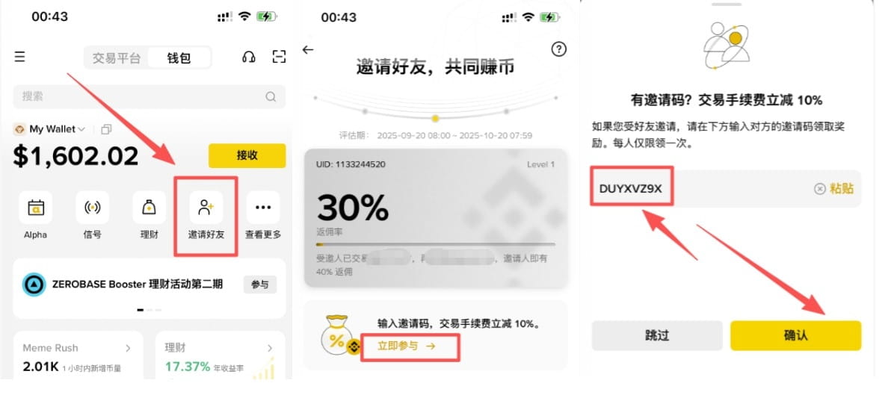The image size is (891, 395).
Task: Tap the 理财 money bag icon
Action: click(149, 208)
